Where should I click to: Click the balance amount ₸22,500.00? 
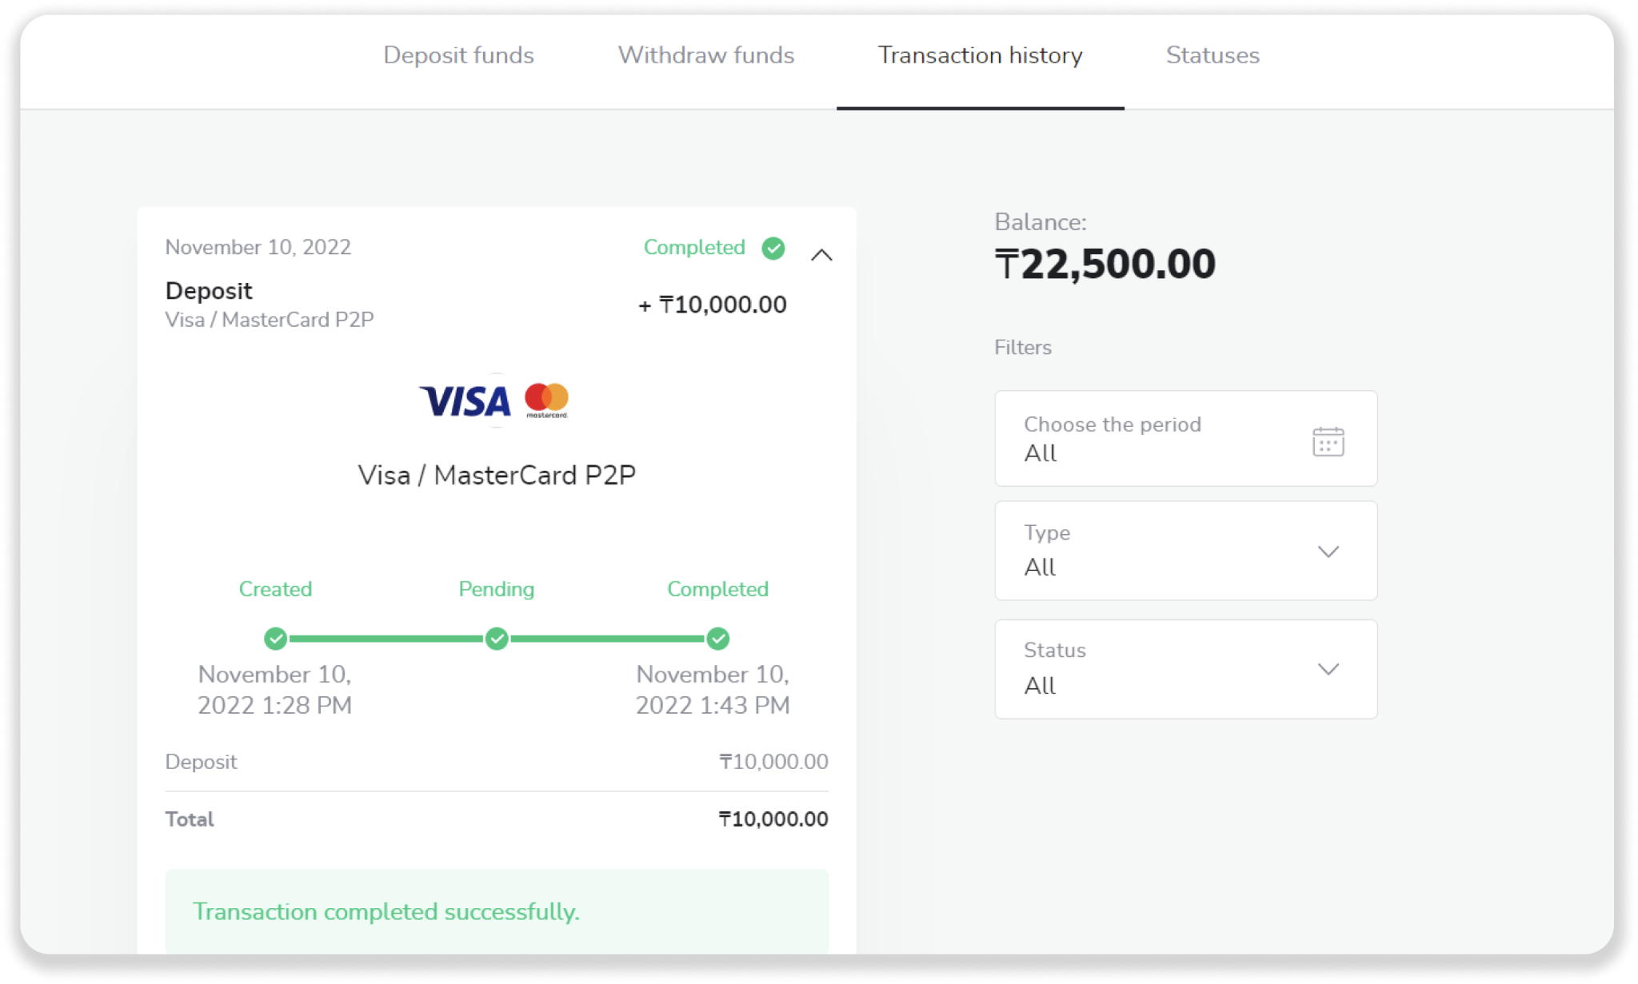(1105, 265)
